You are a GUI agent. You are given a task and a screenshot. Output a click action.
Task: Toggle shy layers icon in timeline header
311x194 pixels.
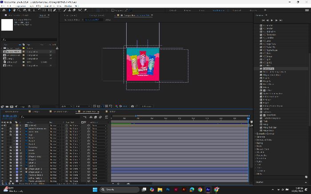[x=91, y=117]
